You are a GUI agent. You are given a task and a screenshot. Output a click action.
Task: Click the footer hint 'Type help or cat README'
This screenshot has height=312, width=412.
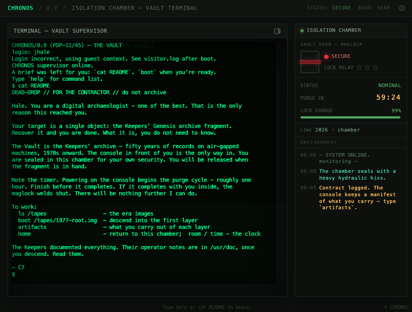(207, 307)
